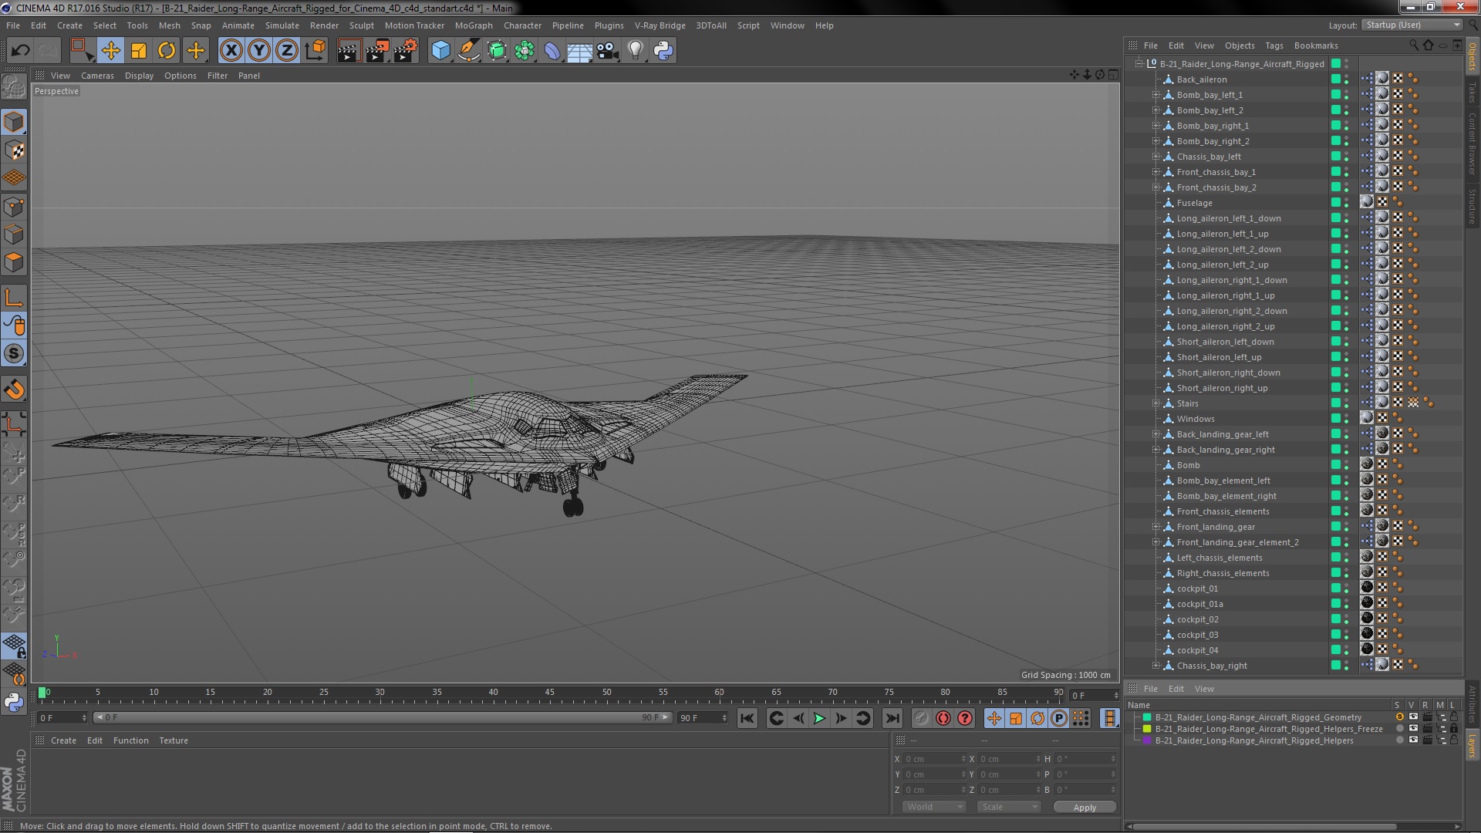Click X position input field
This screenshot has height=833, width=1481.
933,759
